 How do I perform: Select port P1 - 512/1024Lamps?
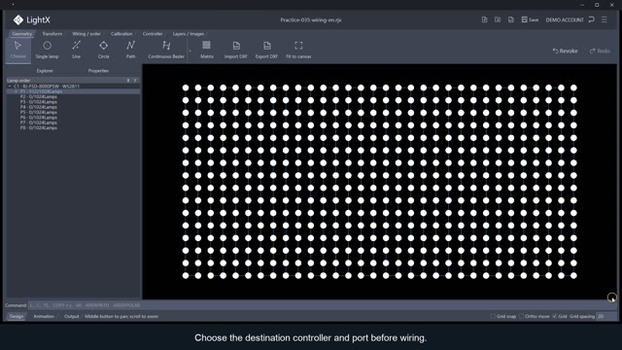coord(73,91)
